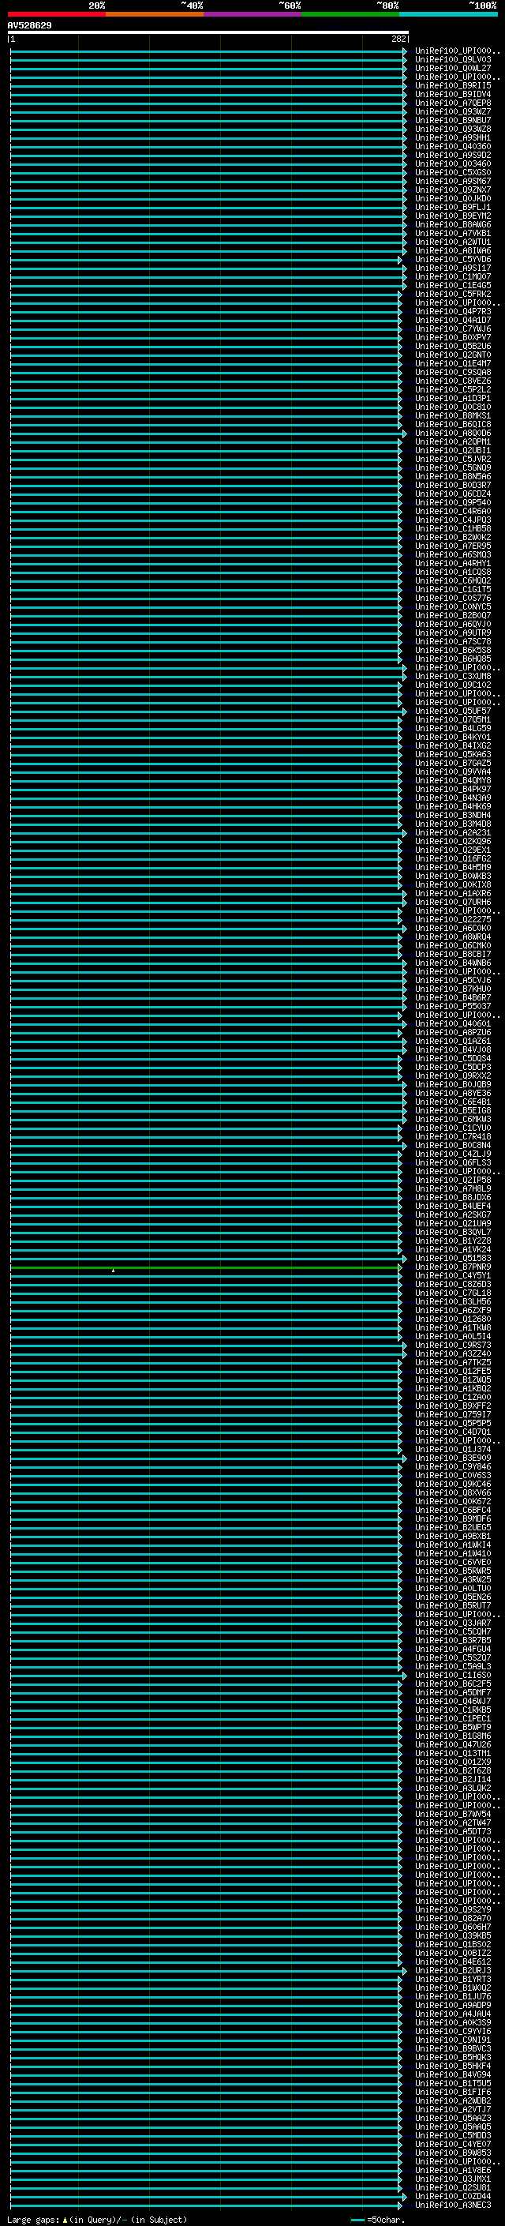
Task: Select hit label UniRef100_P55037
Action: pos(452,1006)
